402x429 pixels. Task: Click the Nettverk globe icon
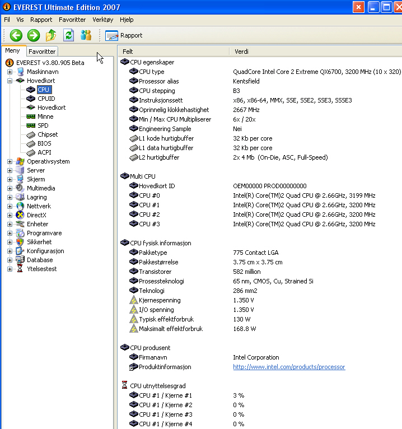coord(20,206)
